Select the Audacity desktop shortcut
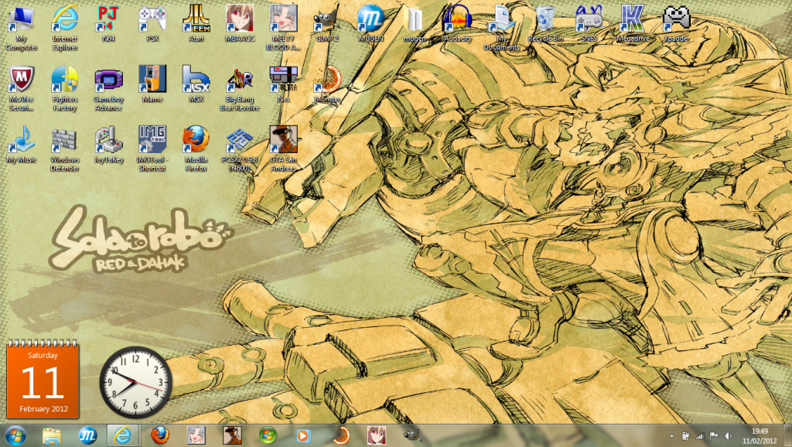This screenshot has height=447, width=792. coord(458,24)
